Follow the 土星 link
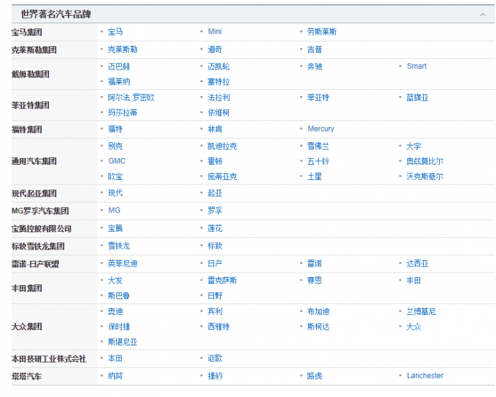The height and width of the screenshot is (397, 496). tap(314, 177)
